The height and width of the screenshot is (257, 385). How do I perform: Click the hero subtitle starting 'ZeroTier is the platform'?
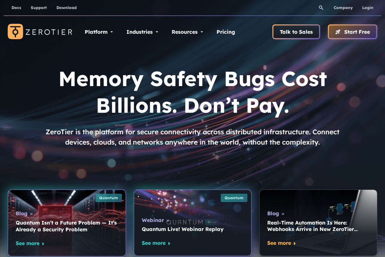193,137
